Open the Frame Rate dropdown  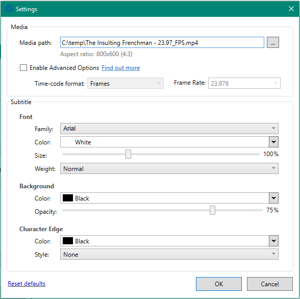tap(244, 83)
